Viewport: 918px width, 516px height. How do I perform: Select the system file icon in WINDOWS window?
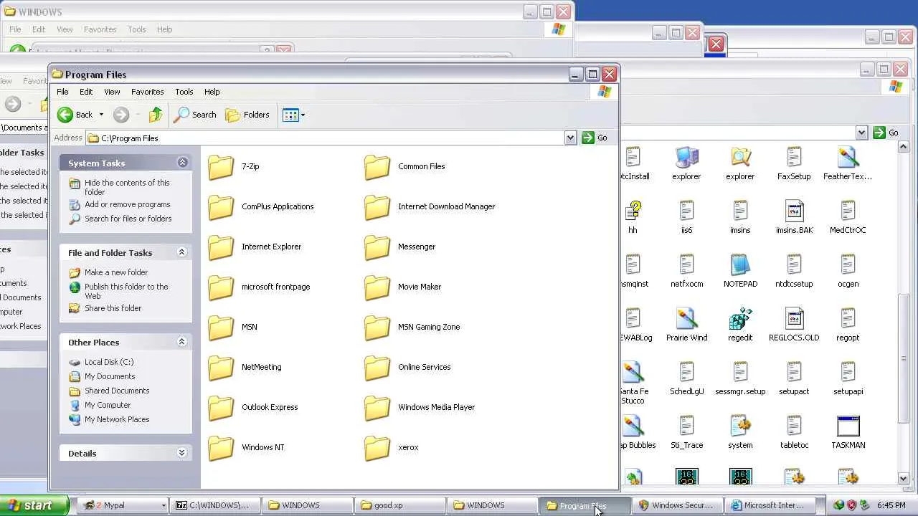point(740,426)
